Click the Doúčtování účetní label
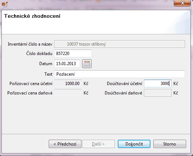 pos(124,84)
